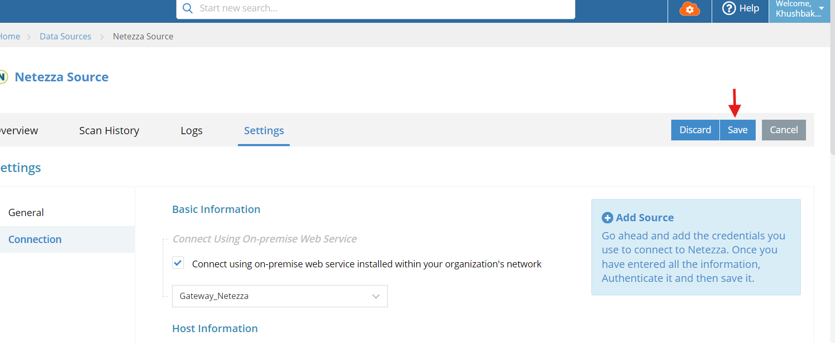The width and height of the screenshot is (835, 343).
Task: Select Connection in settings sidebar
Action: 35,239
